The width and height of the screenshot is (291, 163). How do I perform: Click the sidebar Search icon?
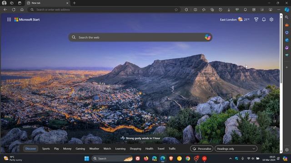287,17
